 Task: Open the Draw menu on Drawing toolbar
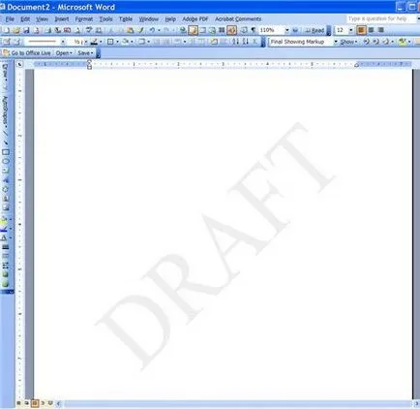point(5,73)
